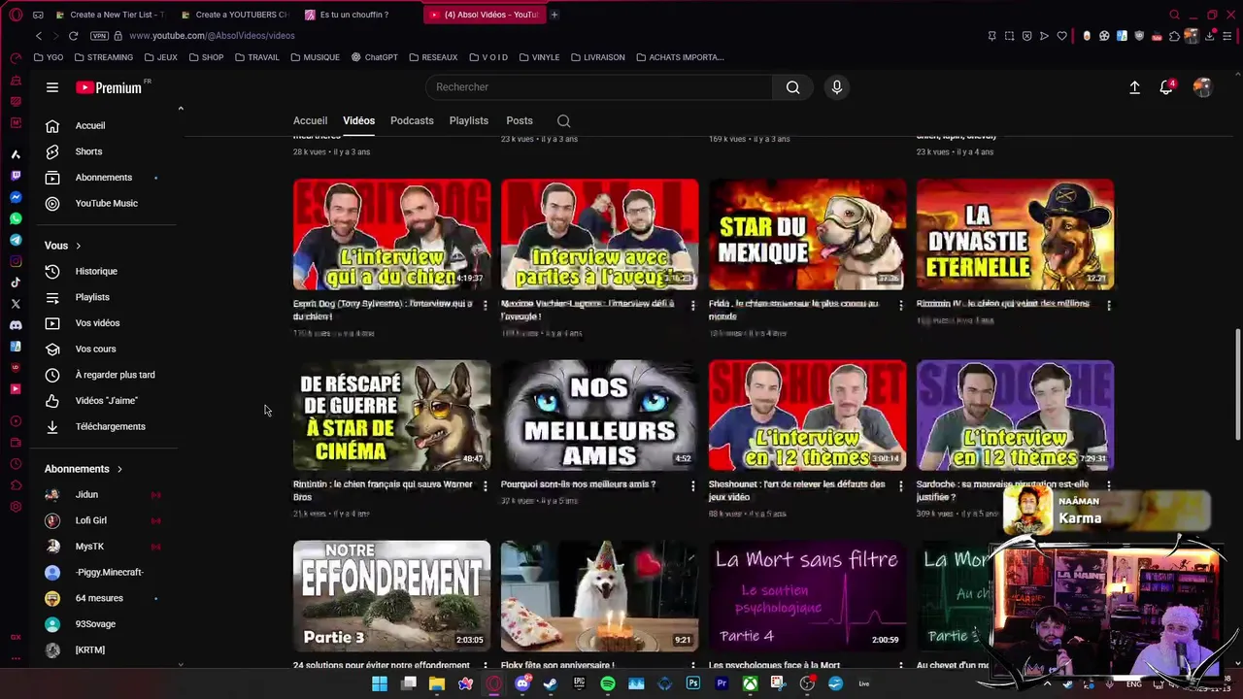Open options menu for Rintintin Warner Bros video
The width and height of the screenshot is (1243, 699).
tap(486, 485)
